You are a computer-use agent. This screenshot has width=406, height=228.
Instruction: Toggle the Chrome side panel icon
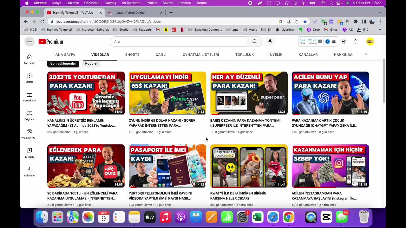[x=364, y=22]
